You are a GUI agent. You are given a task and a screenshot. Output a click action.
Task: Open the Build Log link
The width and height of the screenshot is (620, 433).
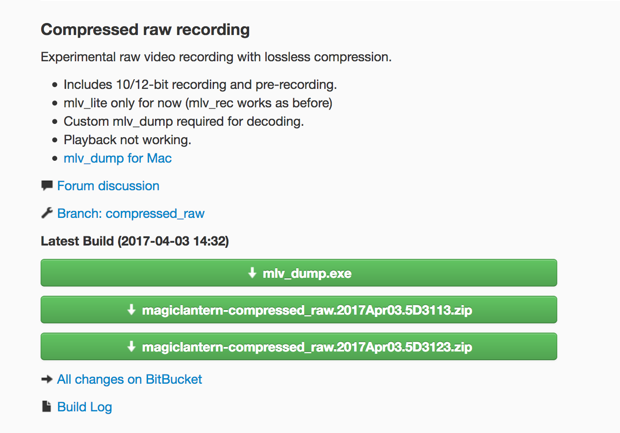click(85, 407)
